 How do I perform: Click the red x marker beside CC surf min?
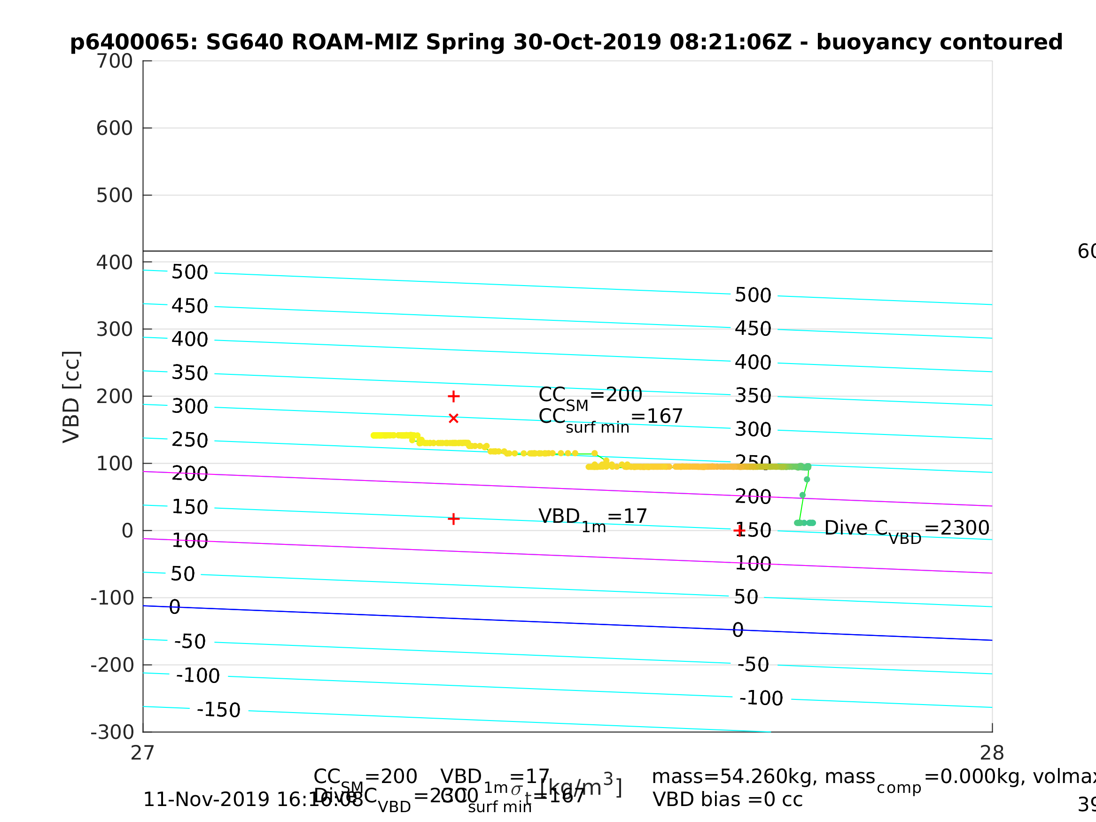[453, 419]
